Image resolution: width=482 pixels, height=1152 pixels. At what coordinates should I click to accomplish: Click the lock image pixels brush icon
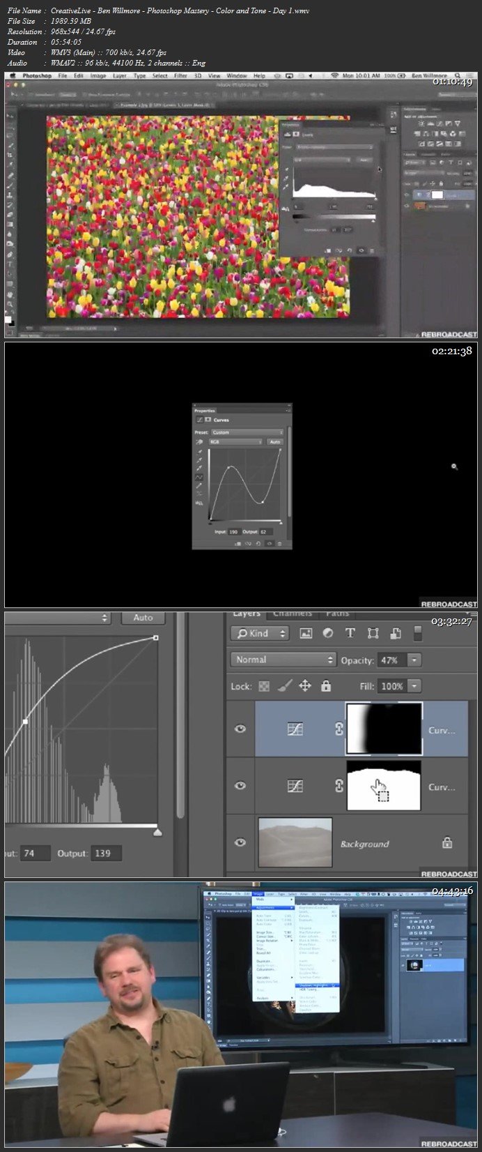284,686
